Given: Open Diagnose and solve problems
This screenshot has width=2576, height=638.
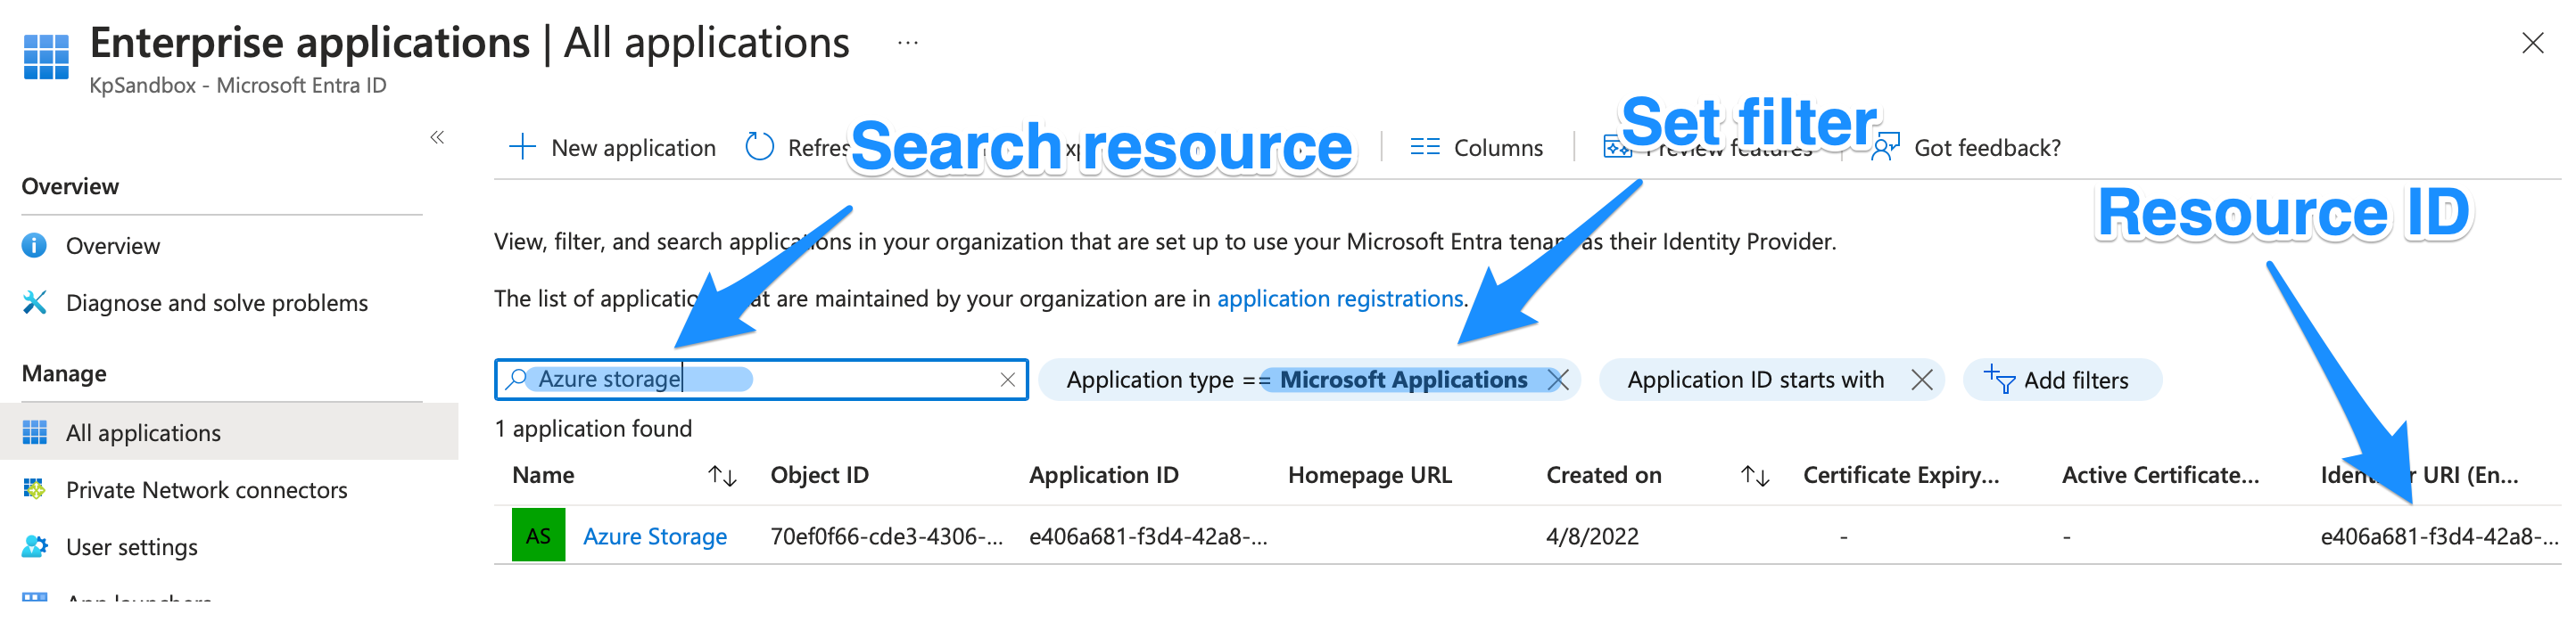Looking at the screenshot, I should click(217, 303).
